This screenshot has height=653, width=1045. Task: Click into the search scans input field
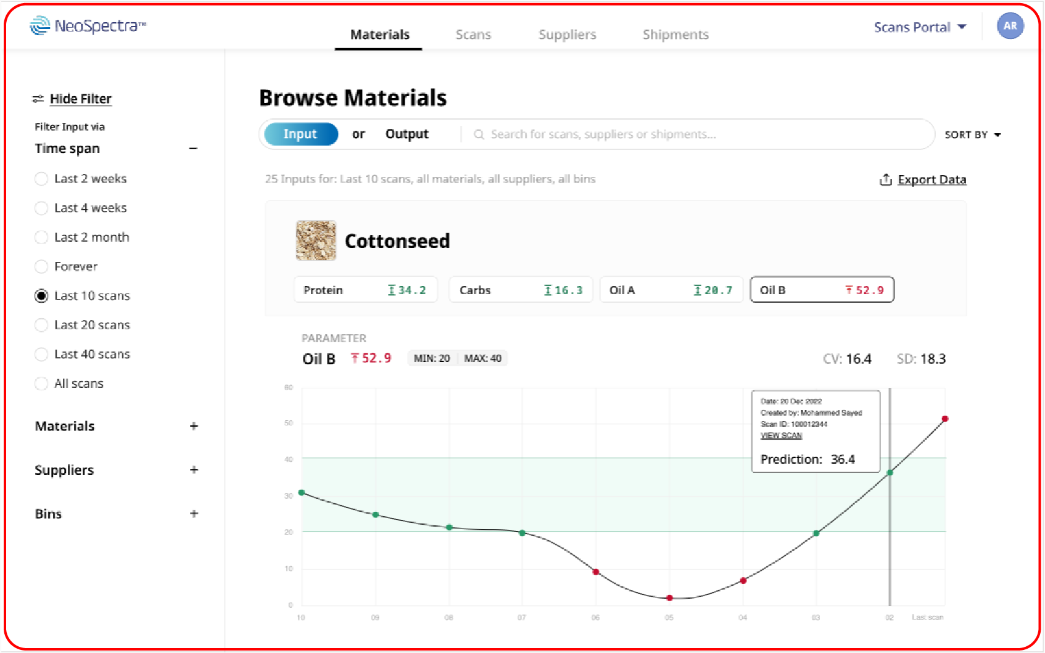click(697, 134)
